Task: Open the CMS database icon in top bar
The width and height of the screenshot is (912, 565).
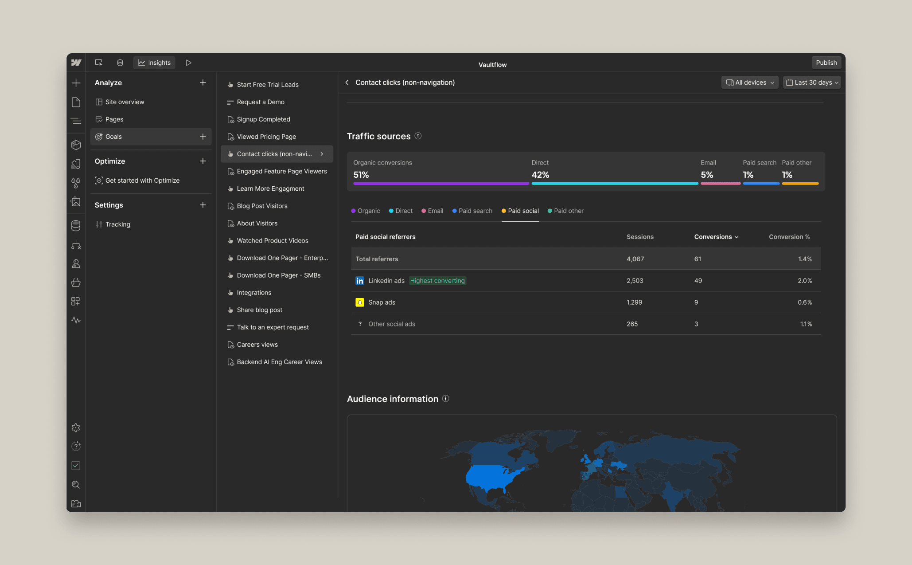Action: point(120,63)
